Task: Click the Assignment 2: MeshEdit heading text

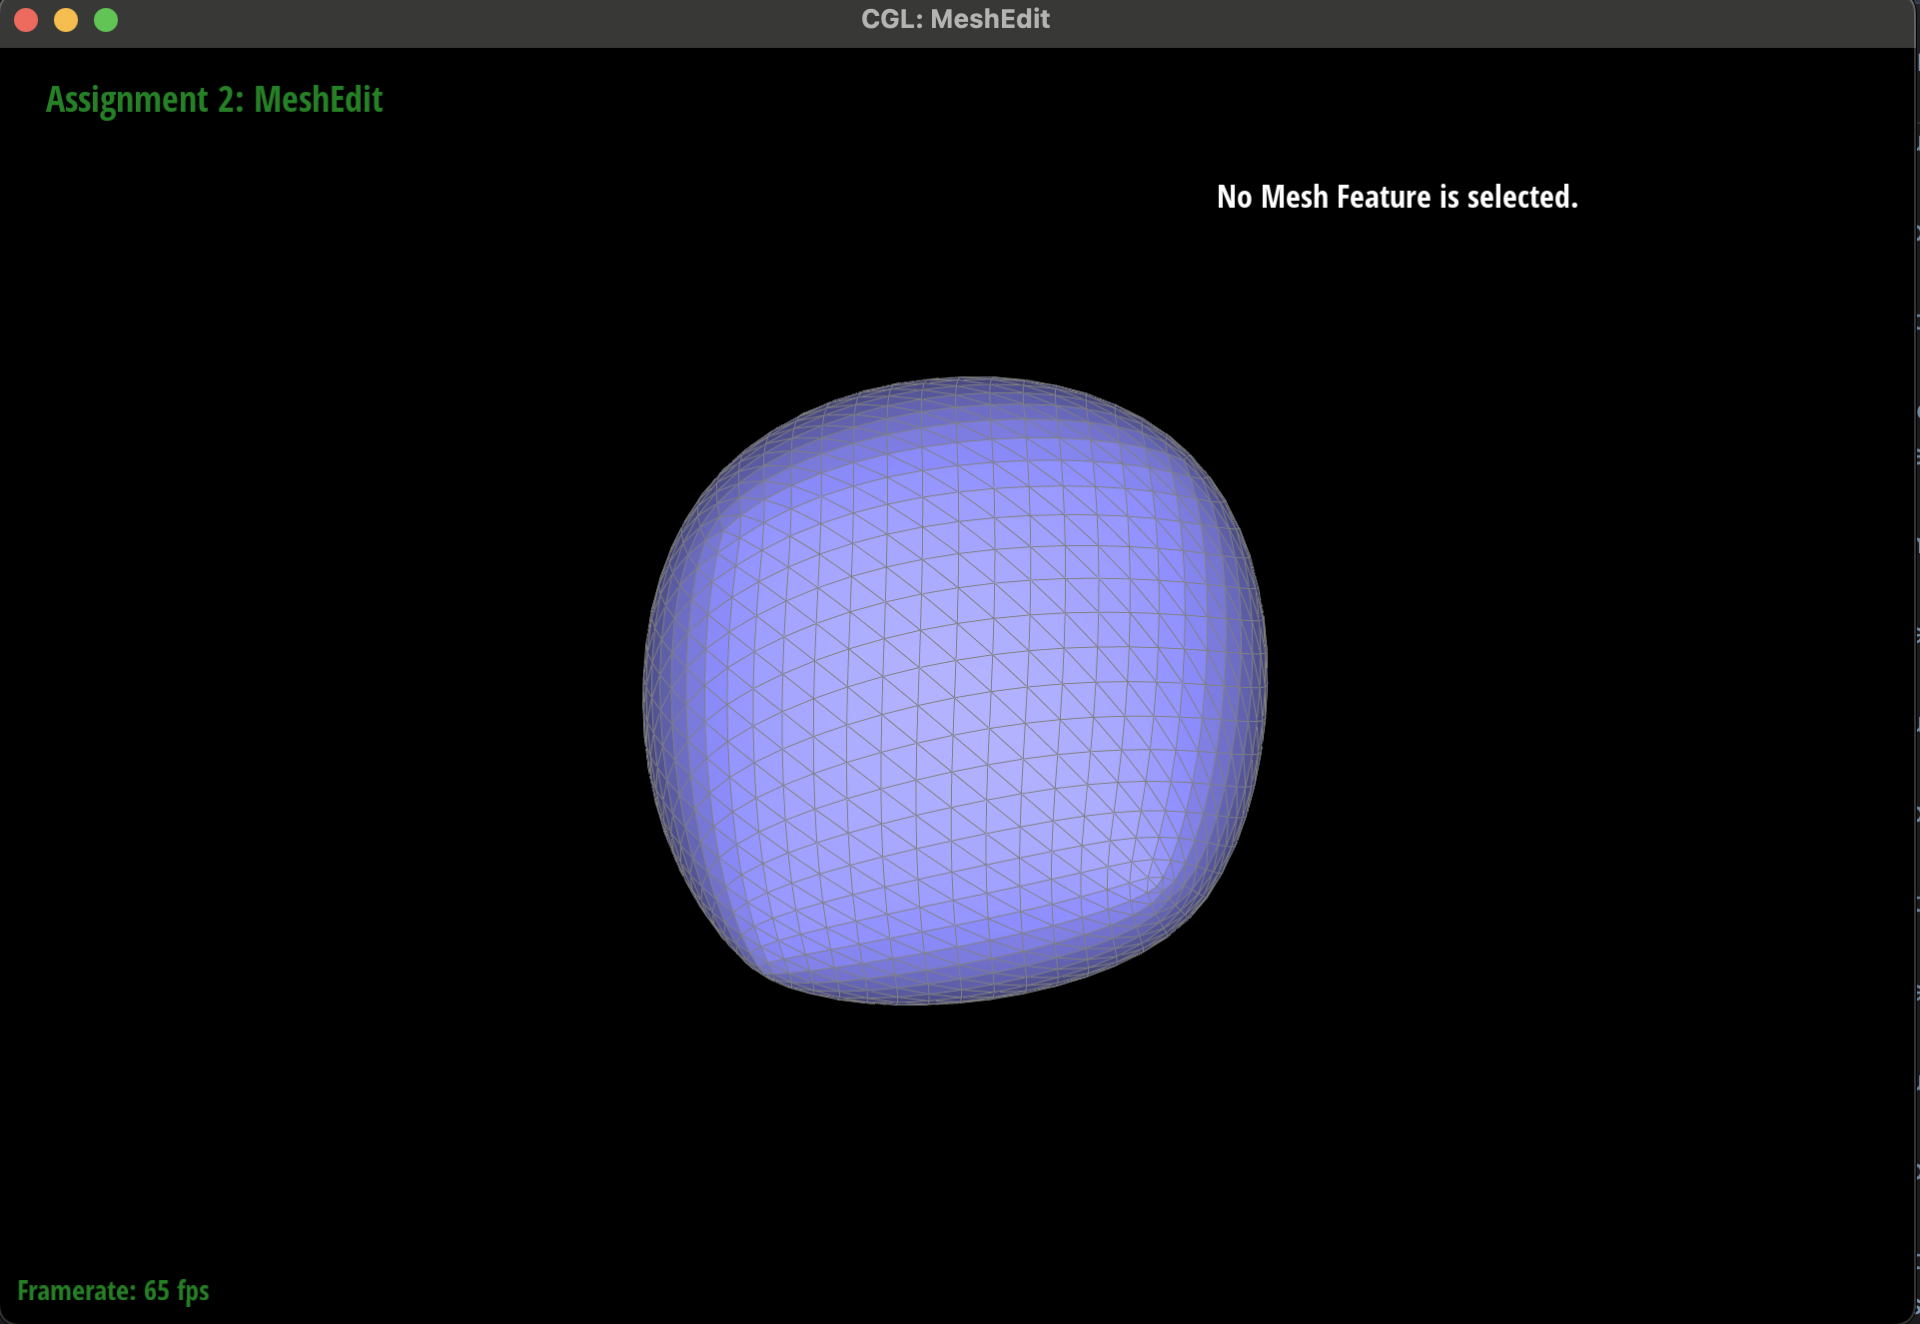Action: click(x=214, y=100)
